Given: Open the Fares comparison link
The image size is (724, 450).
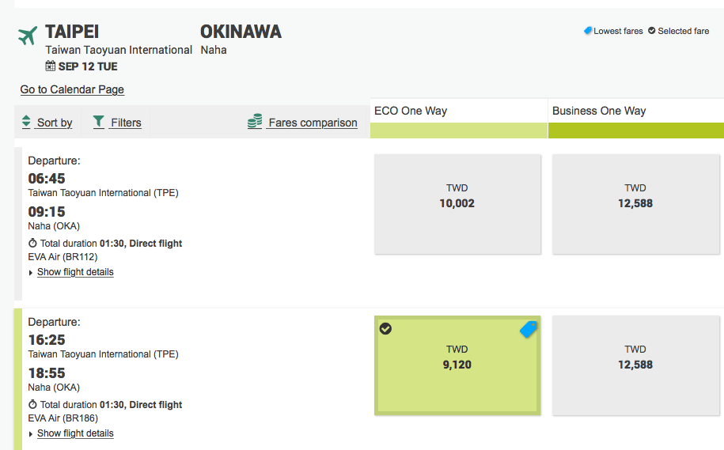Looking at the screenshot, I should click(x=313, y=123).
